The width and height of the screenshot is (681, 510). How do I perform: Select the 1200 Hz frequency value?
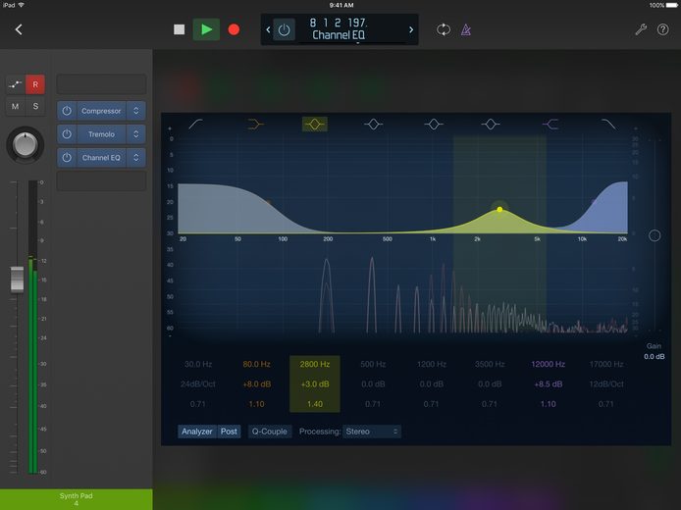pyautogui.click(x=432, y=364)
